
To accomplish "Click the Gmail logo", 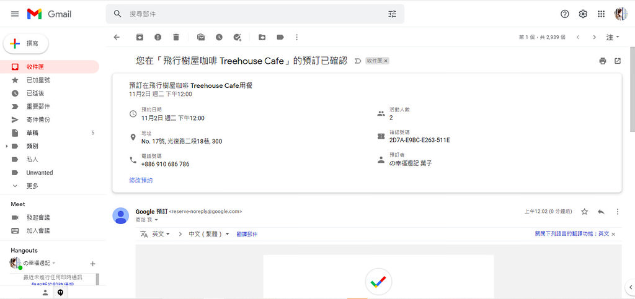I will pyautogui.click(x=49, y=14).
